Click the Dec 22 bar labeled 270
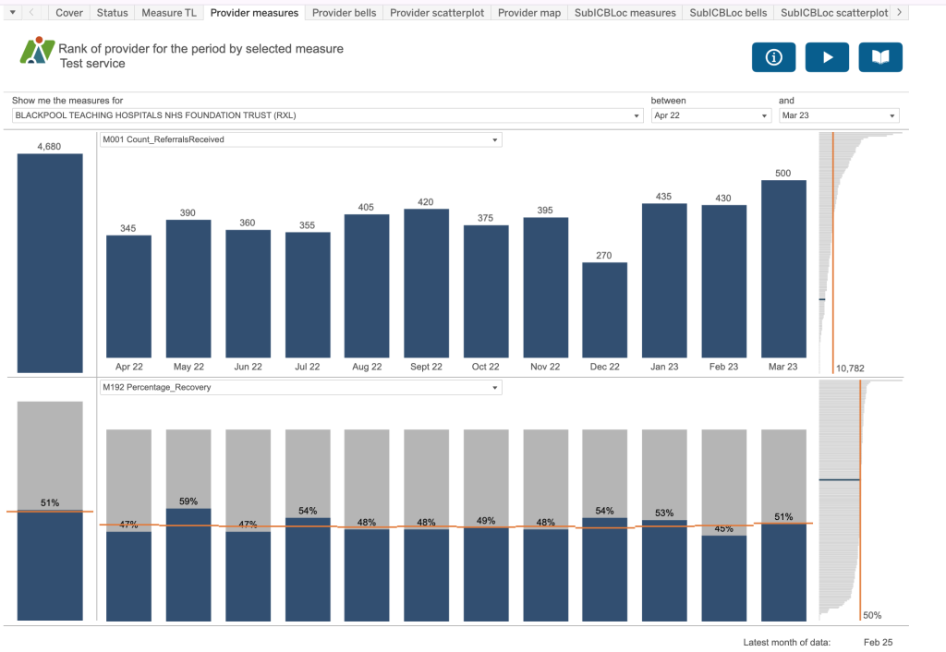946x652 pixels. click(x=604, y=309)
